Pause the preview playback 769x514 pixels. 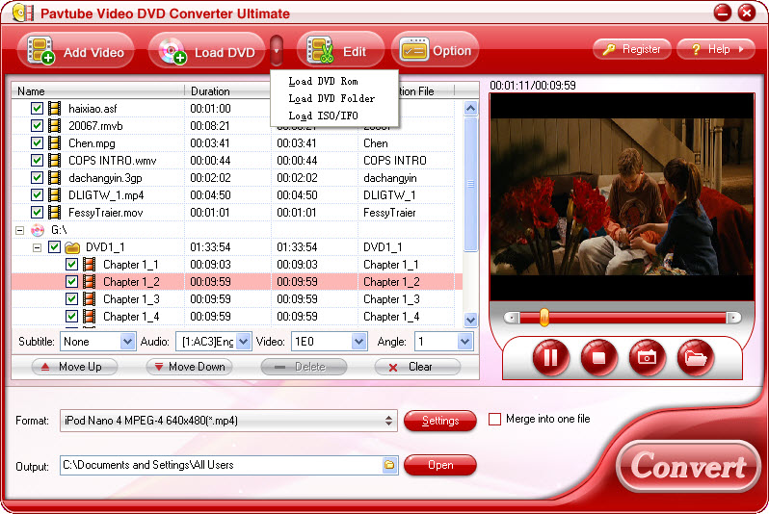pyautogui.click(x=550, y=358)
